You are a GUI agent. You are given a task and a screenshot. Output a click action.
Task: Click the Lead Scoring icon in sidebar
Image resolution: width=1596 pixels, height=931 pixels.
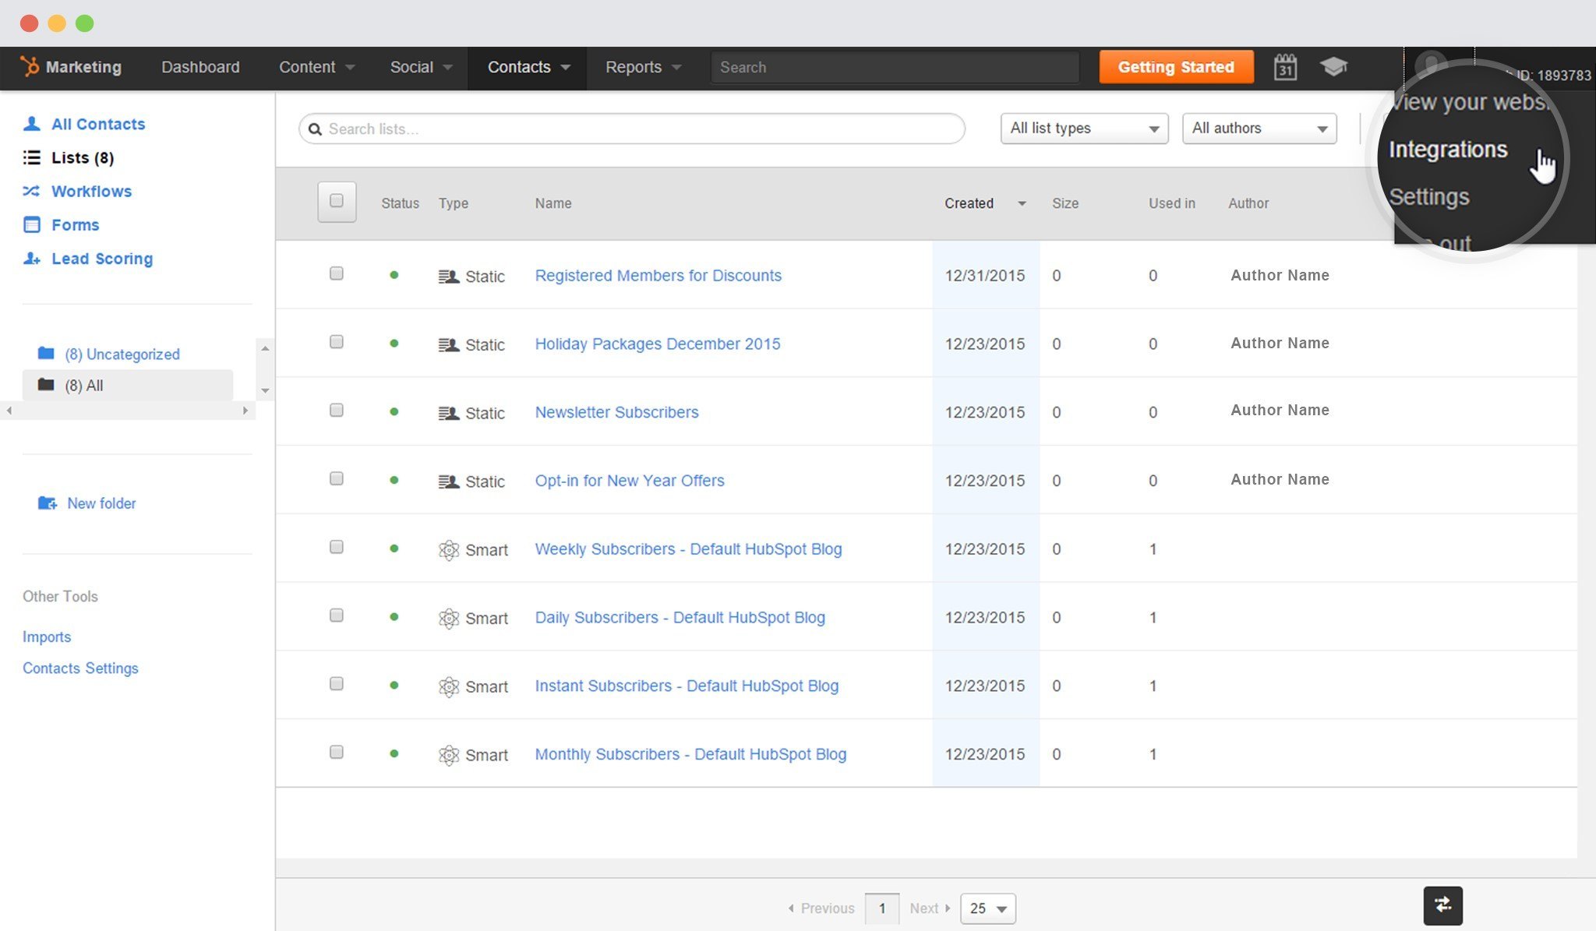31,257
